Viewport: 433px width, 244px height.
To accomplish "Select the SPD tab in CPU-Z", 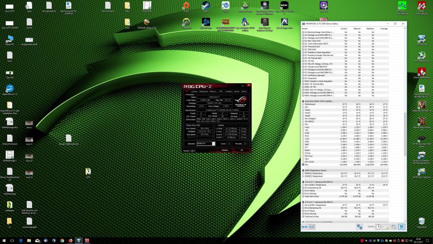I will click(x=221, y=91).
